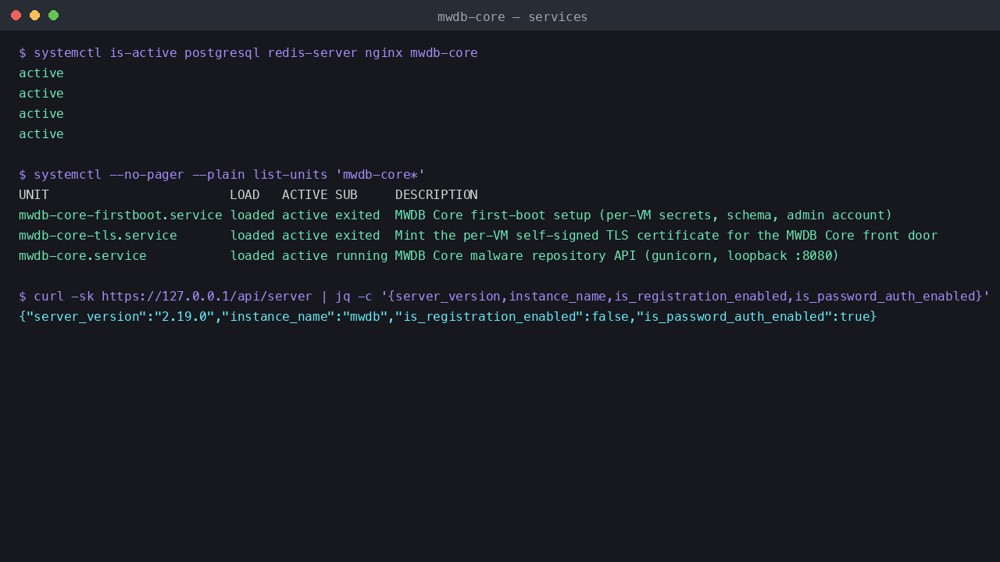This screenshot has width=1000, height=562.
Task: Click "is_registration_enabled":false in JSON output
Action: tap(512, 317)
